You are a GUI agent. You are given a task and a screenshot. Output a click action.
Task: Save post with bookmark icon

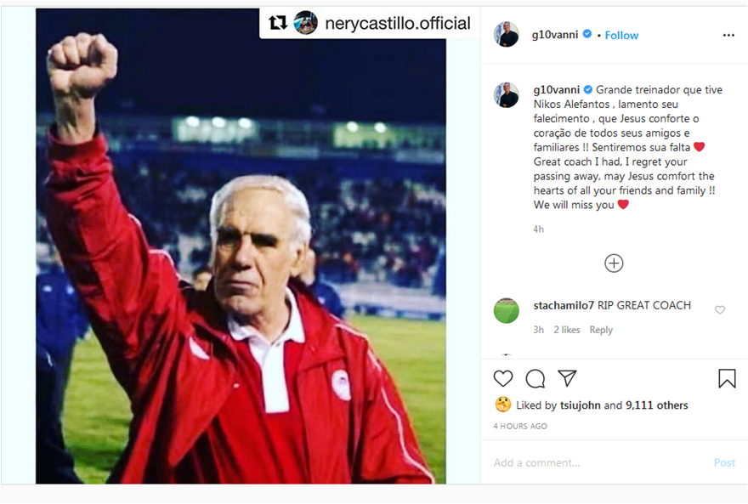pos(727,378)
